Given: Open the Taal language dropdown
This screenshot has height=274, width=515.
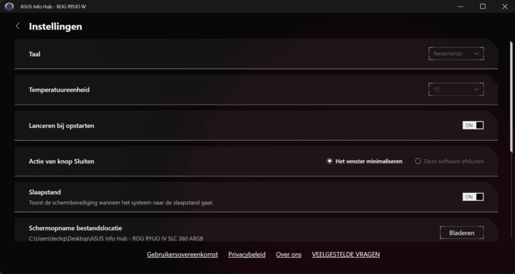Looking at the screenshot, I should pyautogui.click(x=456, y=54).
